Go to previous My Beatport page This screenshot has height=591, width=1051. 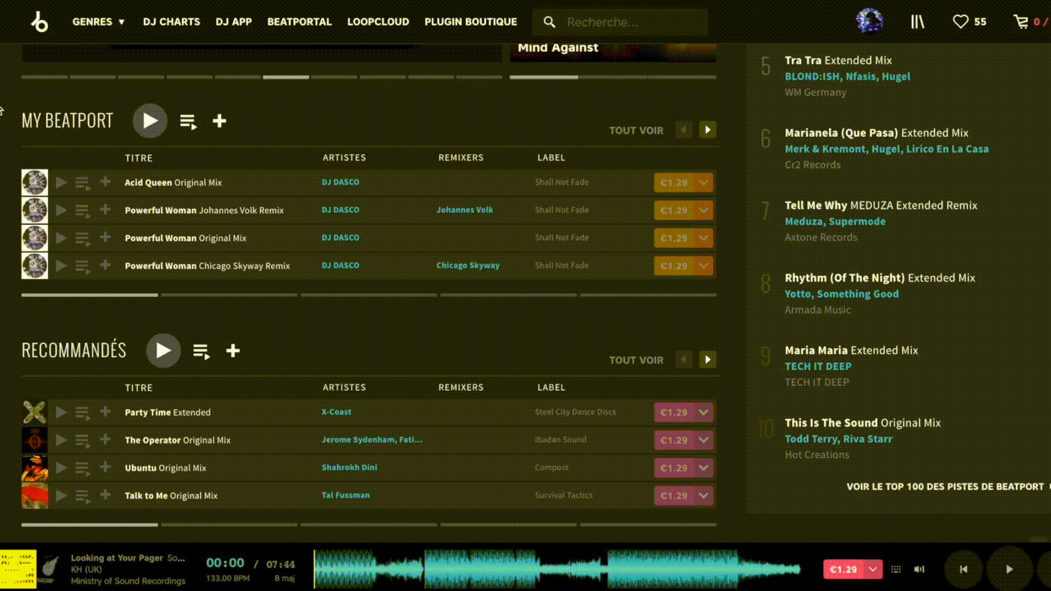click(x=684, y=130)
